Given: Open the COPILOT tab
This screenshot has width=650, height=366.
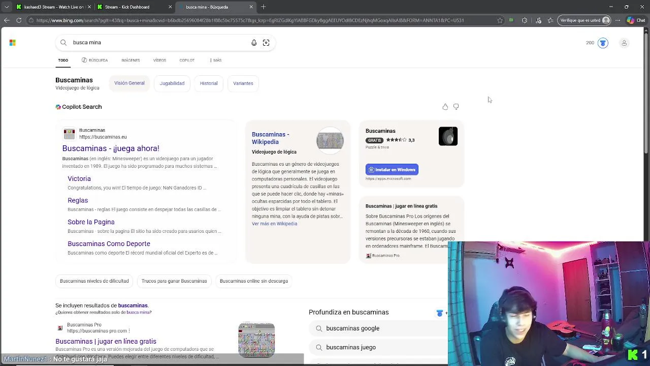Looking at the screenshot, I should [x=187, y=60].
